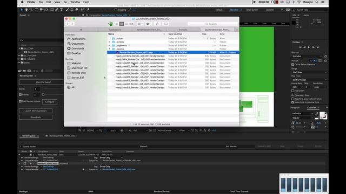Select the Puppet Pin tool
346x194 pixels.
88,10
